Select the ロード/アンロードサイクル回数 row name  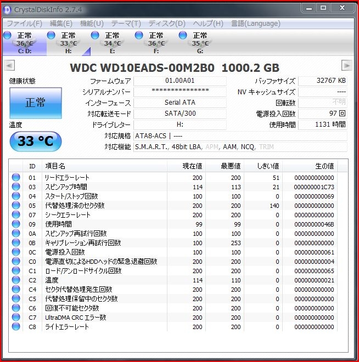point(83,271)
